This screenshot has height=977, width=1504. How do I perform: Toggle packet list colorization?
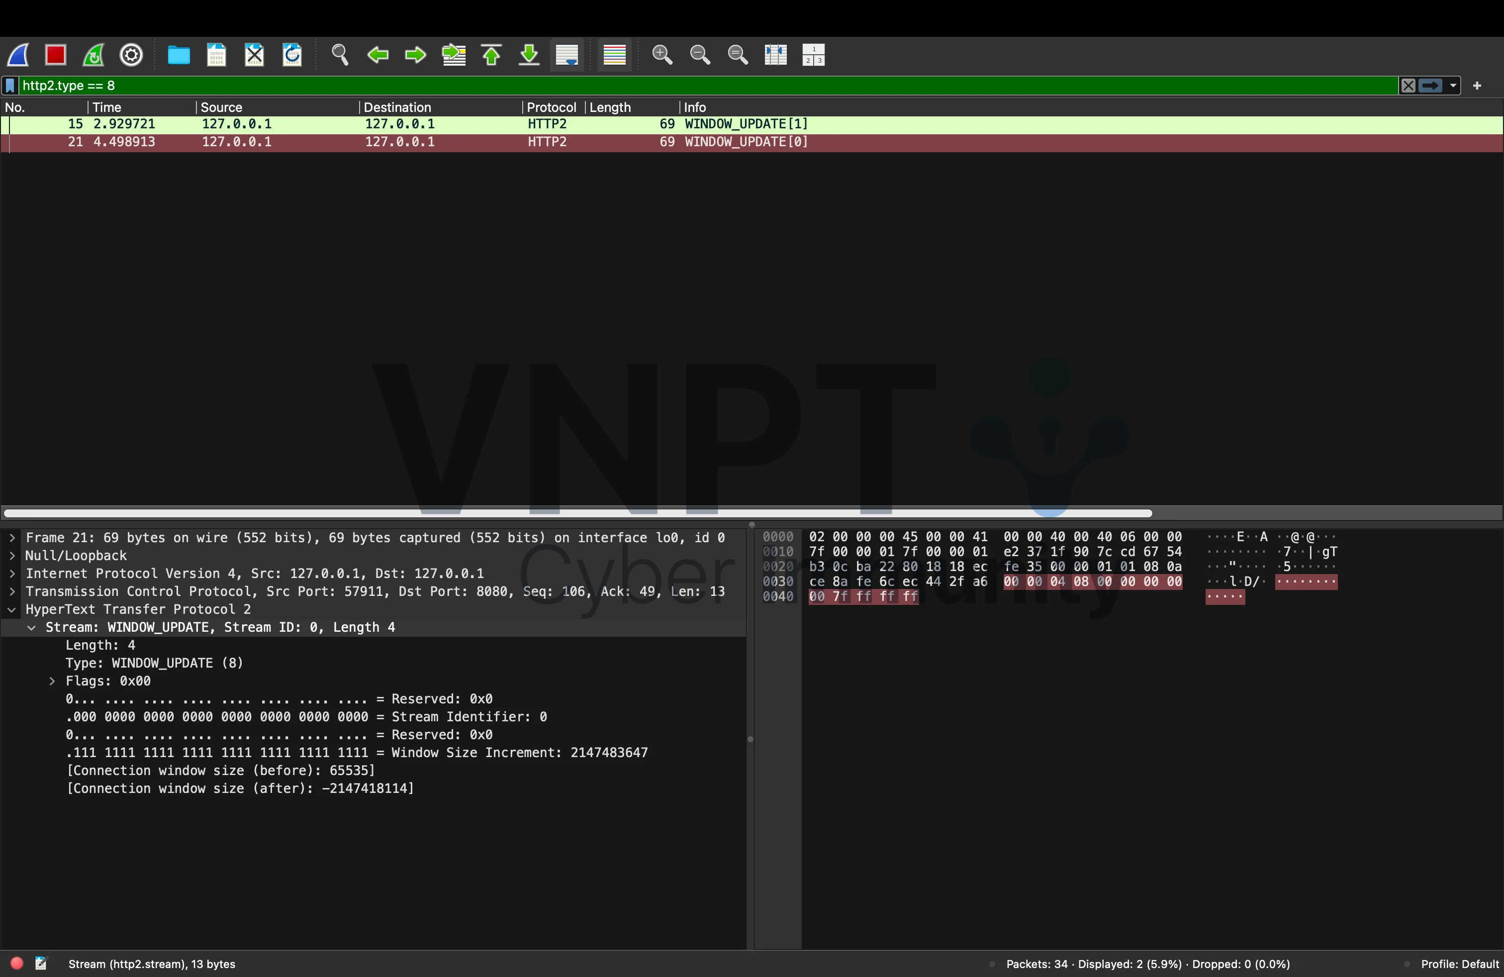click(x=614, y=55)
